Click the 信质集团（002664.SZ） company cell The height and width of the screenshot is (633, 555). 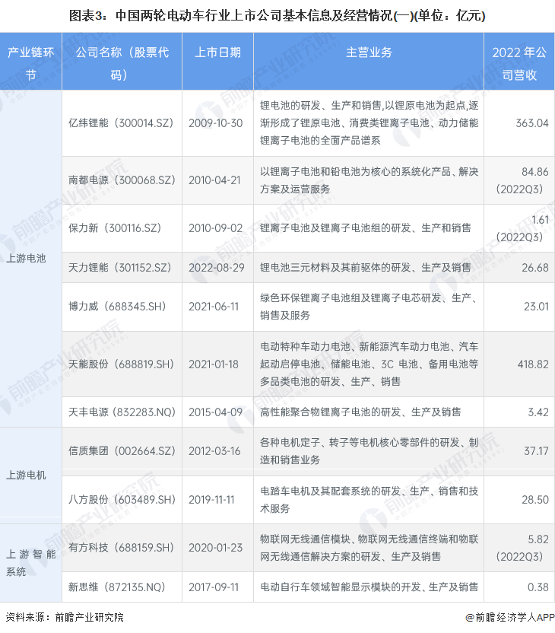point(121,451)
